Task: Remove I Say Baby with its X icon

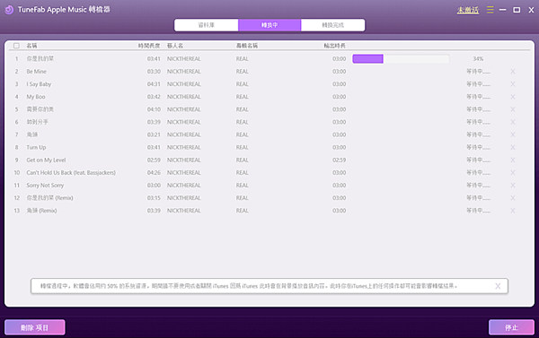Action: tap(513, 84)
